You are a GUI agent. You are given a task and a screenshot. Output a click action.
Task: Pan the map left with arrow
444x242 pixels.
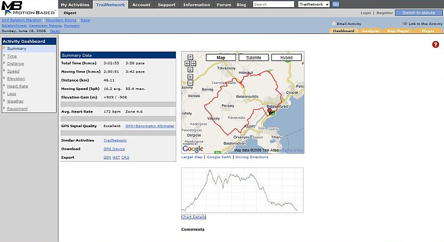coord(186,63)
